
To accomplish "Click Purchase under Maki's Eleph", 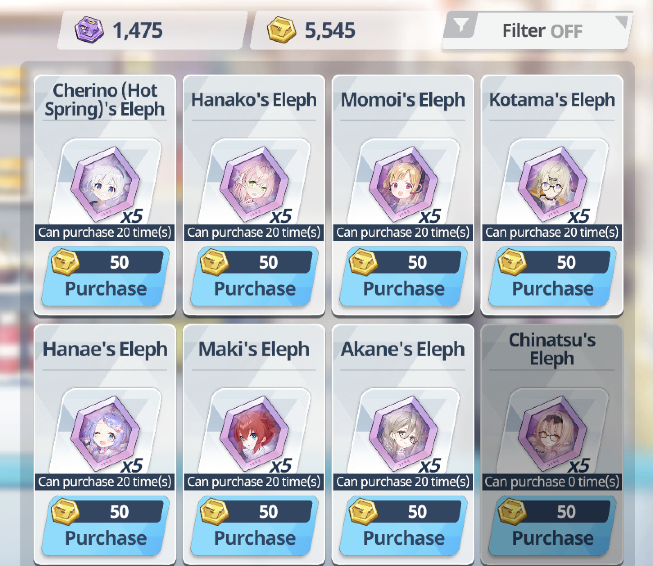I will pyautogui.click(x=254, y=526).
